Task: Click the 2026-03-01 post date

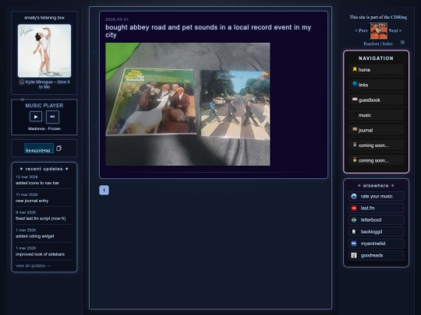Action: tap(117, 19)
